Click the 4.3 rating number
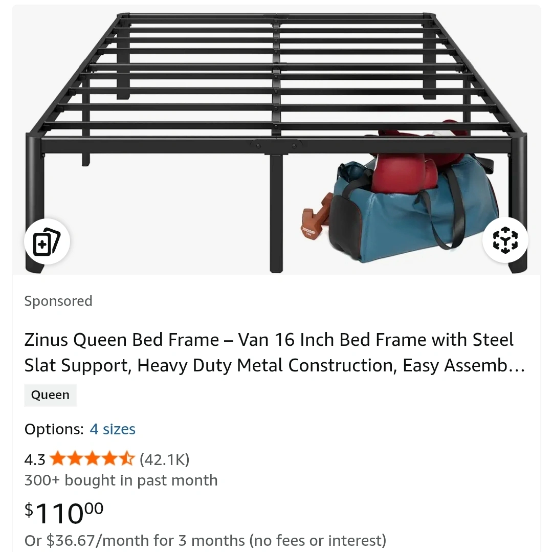 35,460
